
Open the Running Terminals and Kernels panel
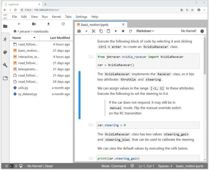click(5, 39)
